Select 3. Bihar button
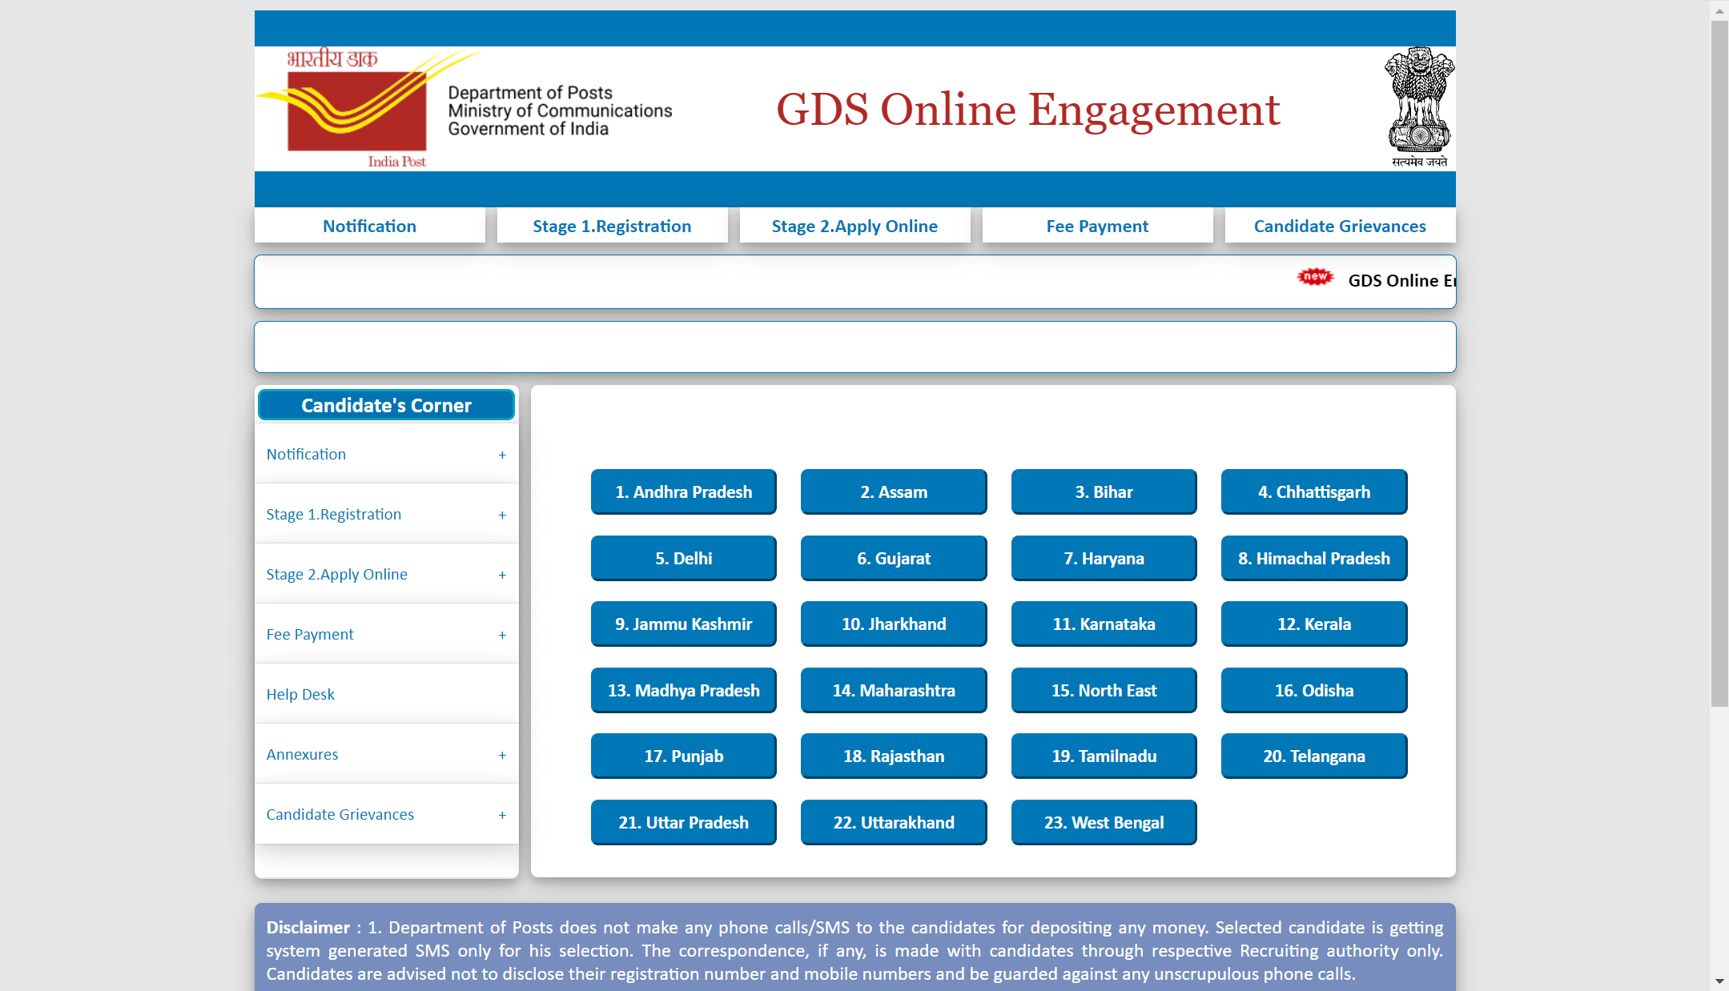This screenshot has height=991, width=1729. click(x=1104, y=491)
